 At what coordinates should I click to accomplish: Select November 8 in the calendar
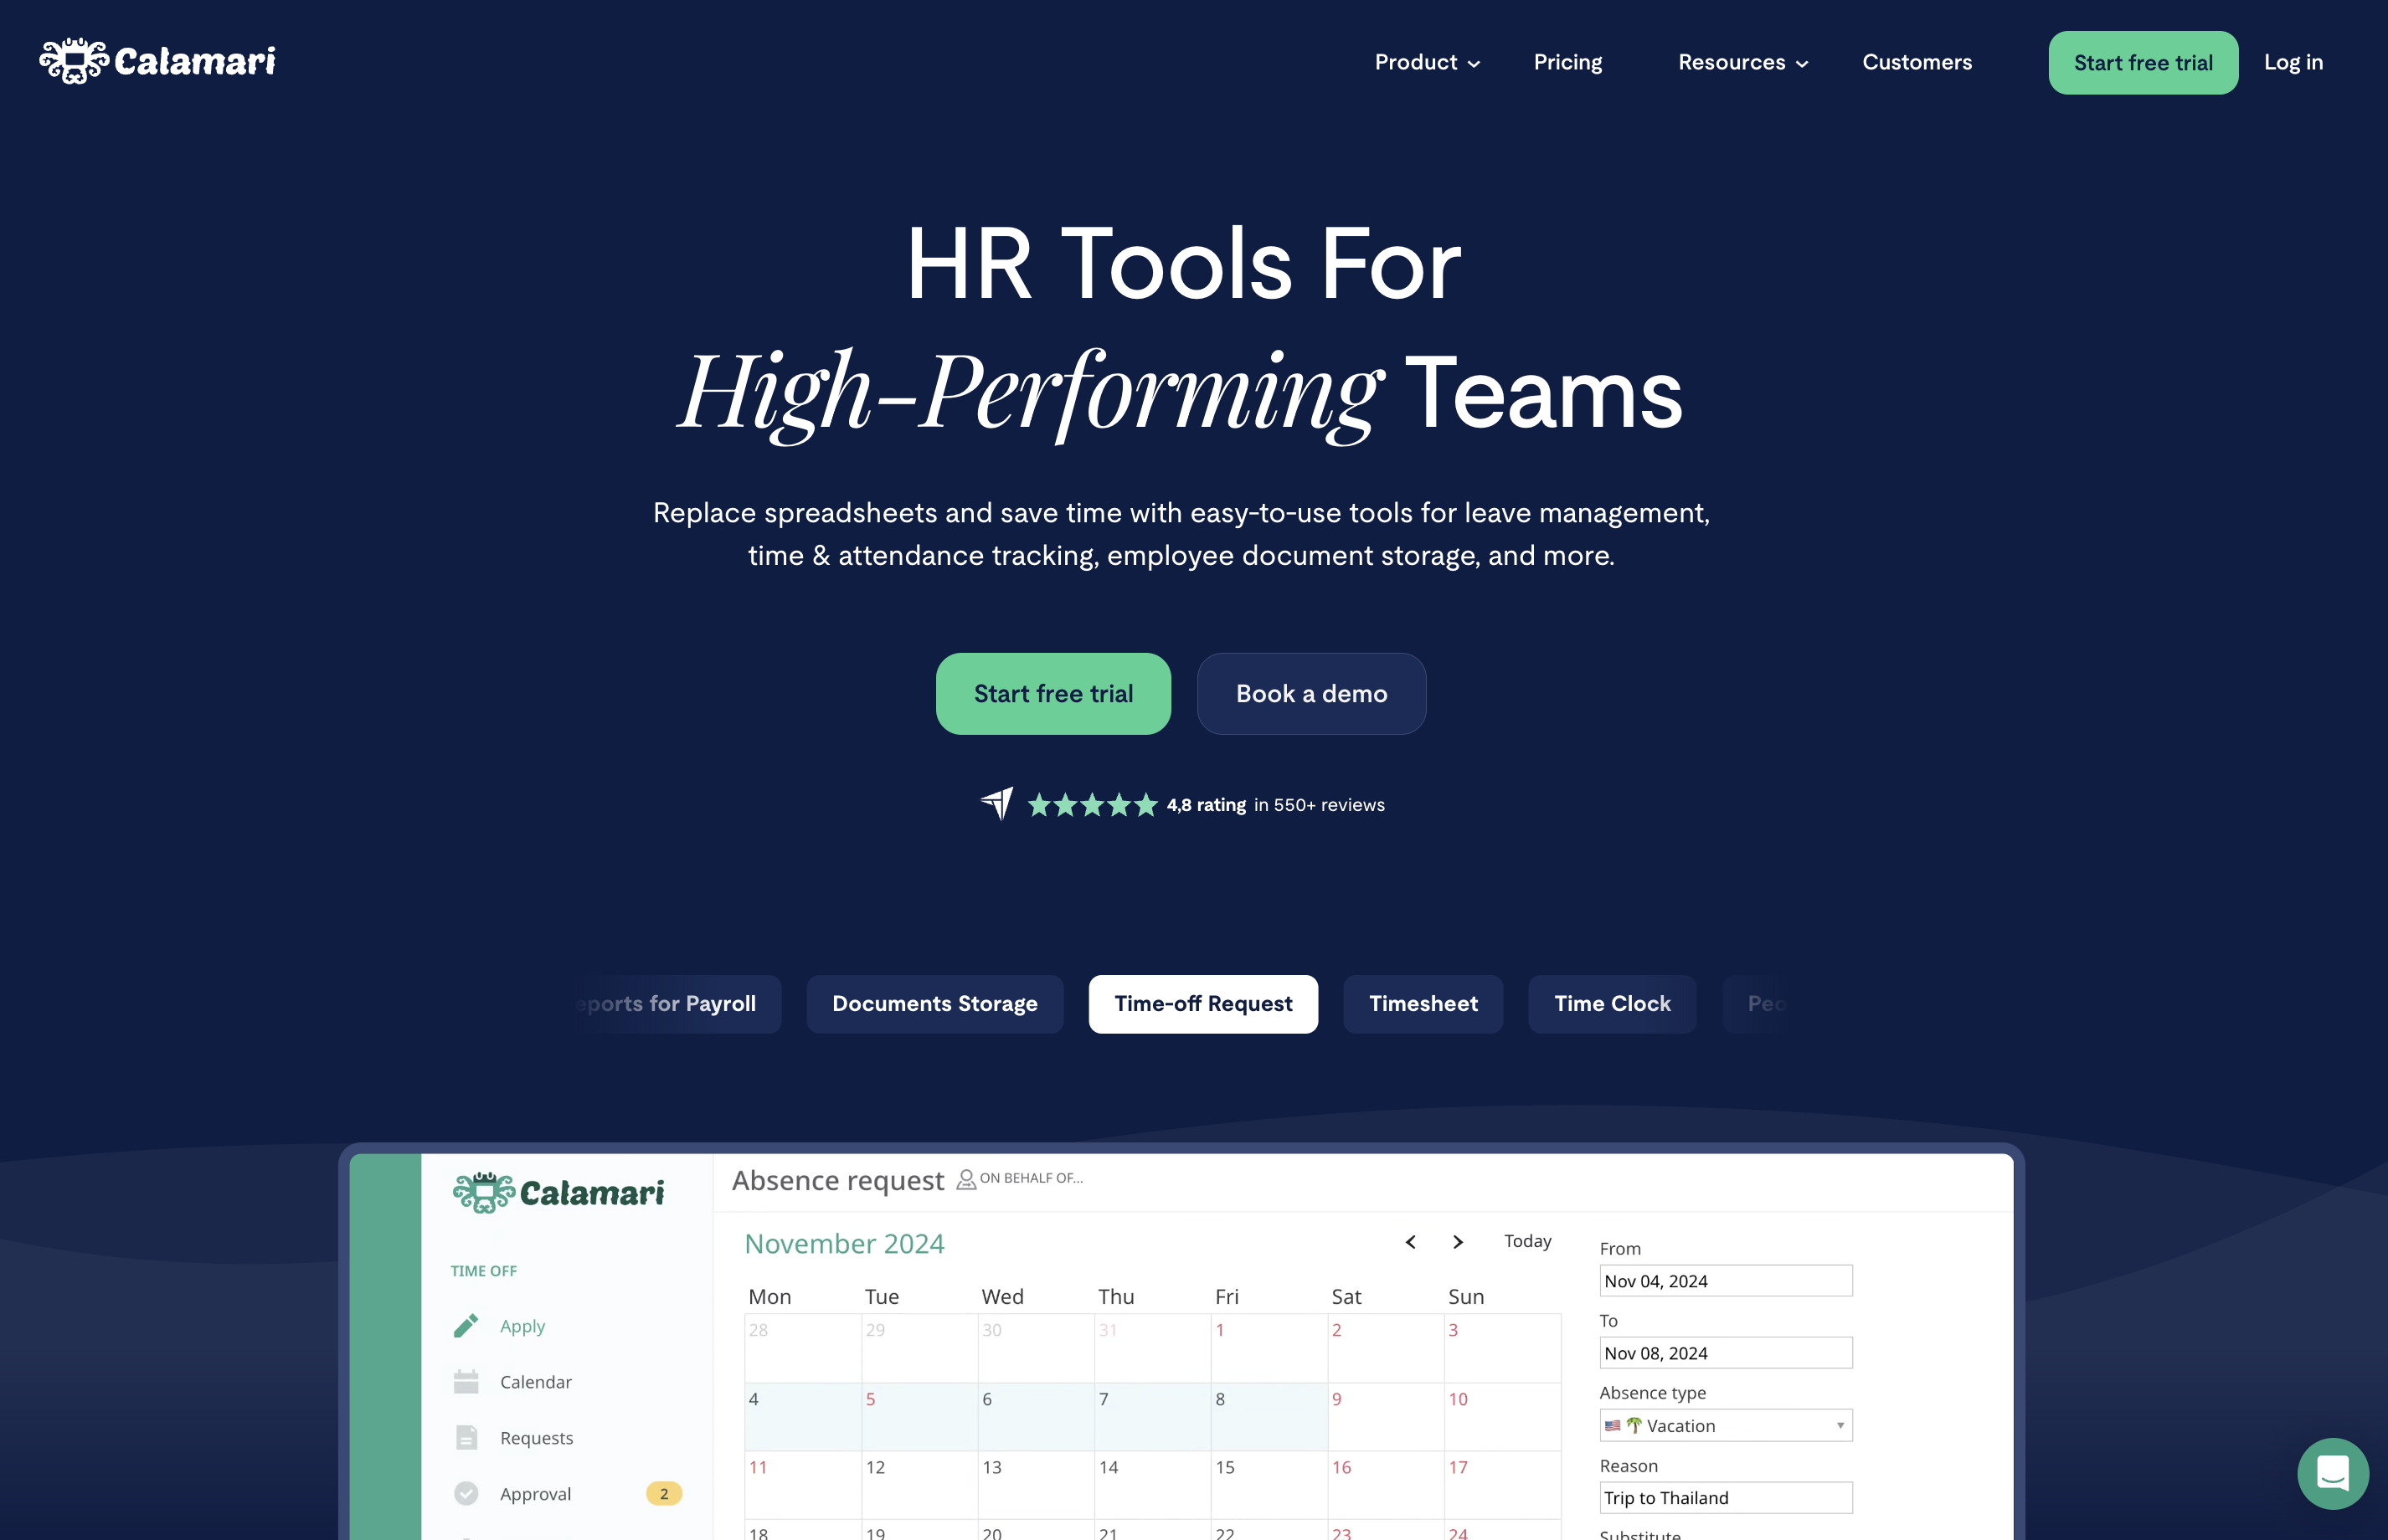pyautogui.click(x=1269, y=1416)
